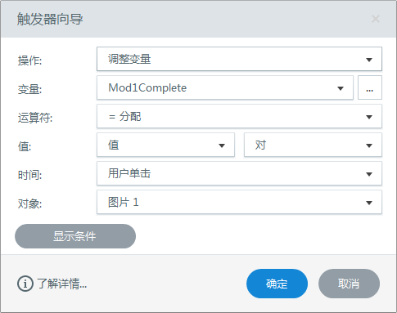Open the 对象 dropdown showing 图片 1
The width and height of the screenshot is (397, 313).
(x=239, y=202)
